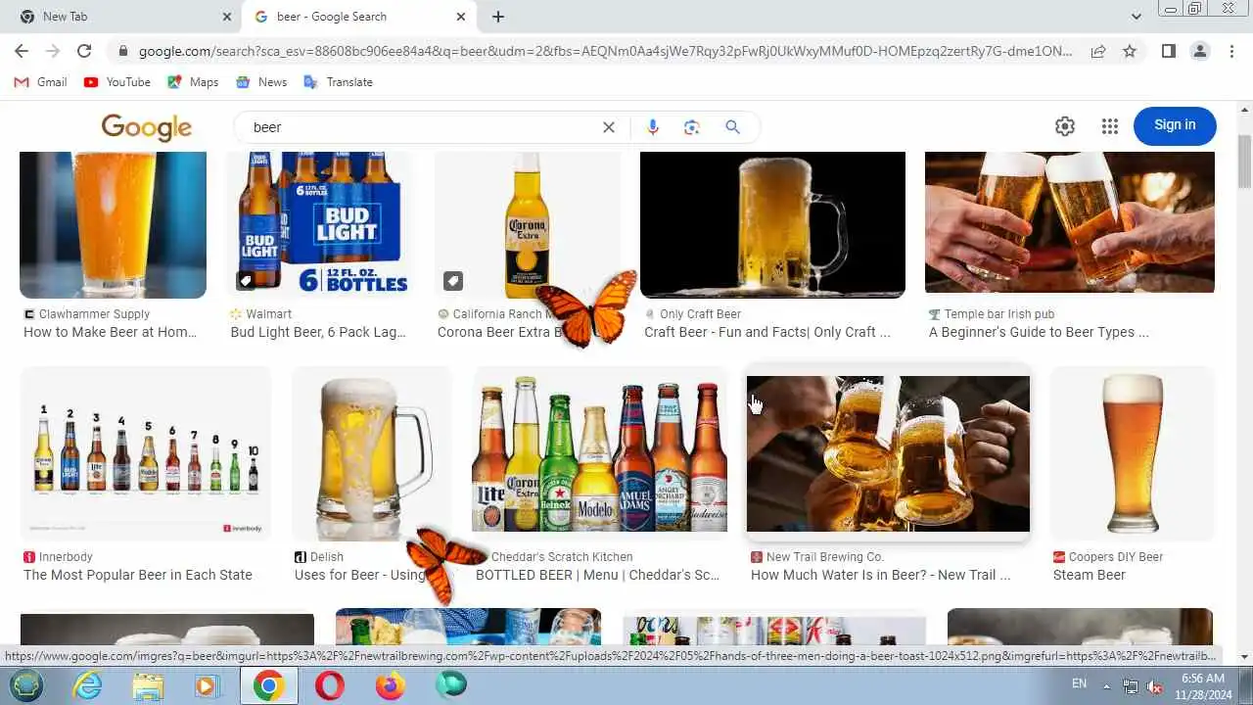Click the Chrome taskbar icon
The width and height of the screenshot is (1253, 705).
[x=269, y=685]
